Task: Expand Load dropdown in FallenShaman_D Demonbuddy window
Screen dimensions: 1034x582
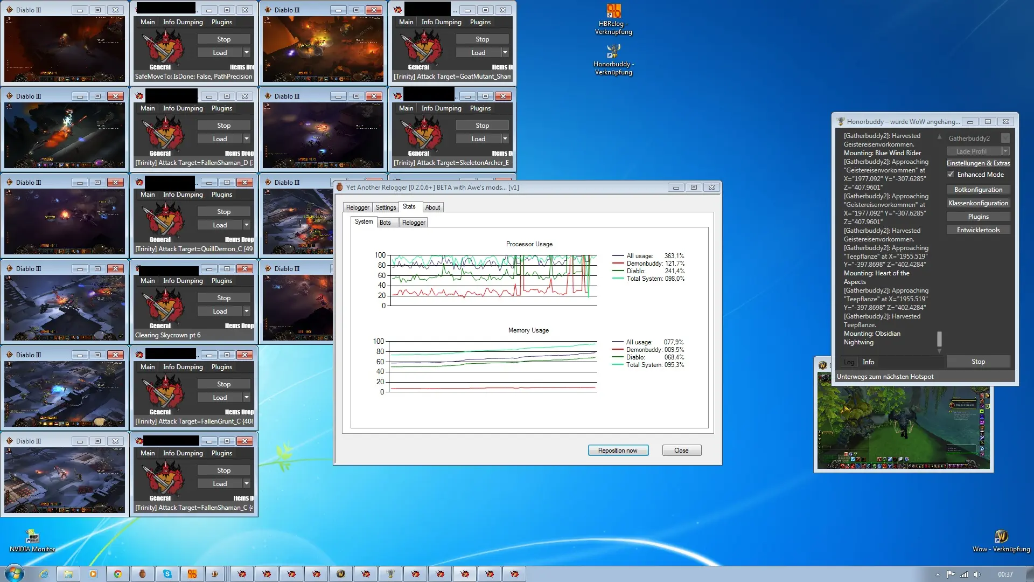Action: tap(247, 138)
